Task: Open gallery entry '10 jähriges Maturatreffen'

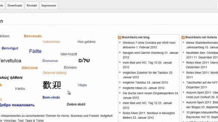Action: [202, 115]
